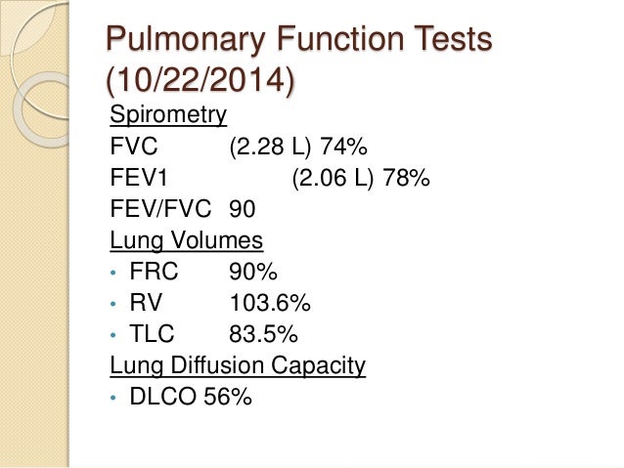The image size is (624, 468).
Task: Click the bullet next to DLCO
Action: click(113, 398)
